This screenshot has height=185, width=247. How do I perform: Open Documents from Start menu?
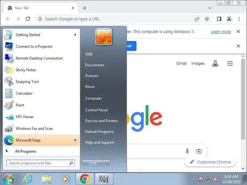[x=95, y=65]
